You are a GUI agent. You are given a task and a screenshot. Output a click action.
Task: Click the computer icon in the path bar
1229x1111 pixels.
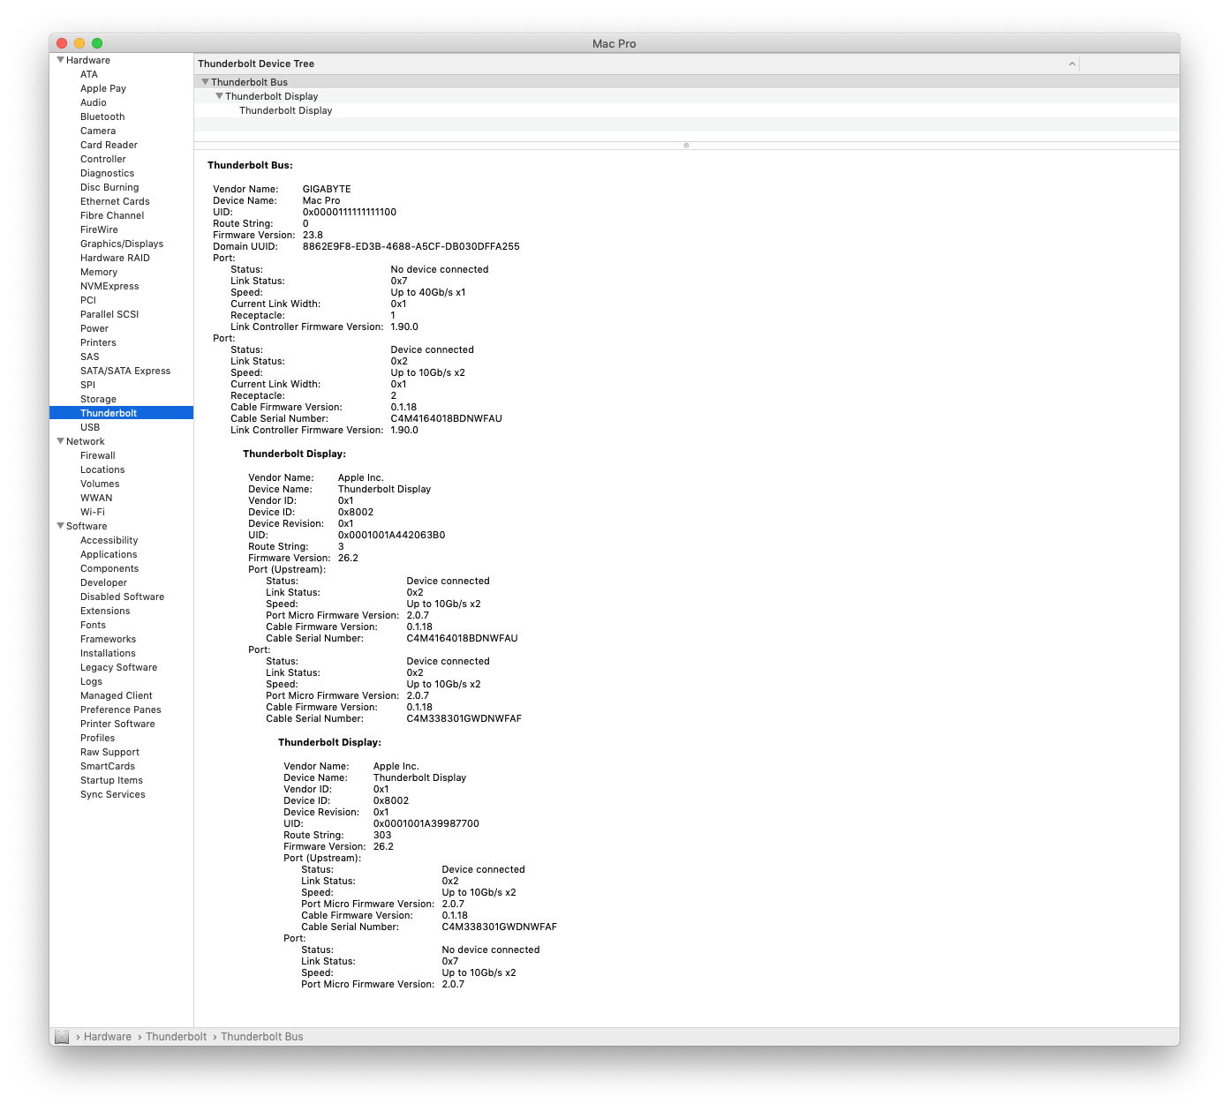[62, 1037]
